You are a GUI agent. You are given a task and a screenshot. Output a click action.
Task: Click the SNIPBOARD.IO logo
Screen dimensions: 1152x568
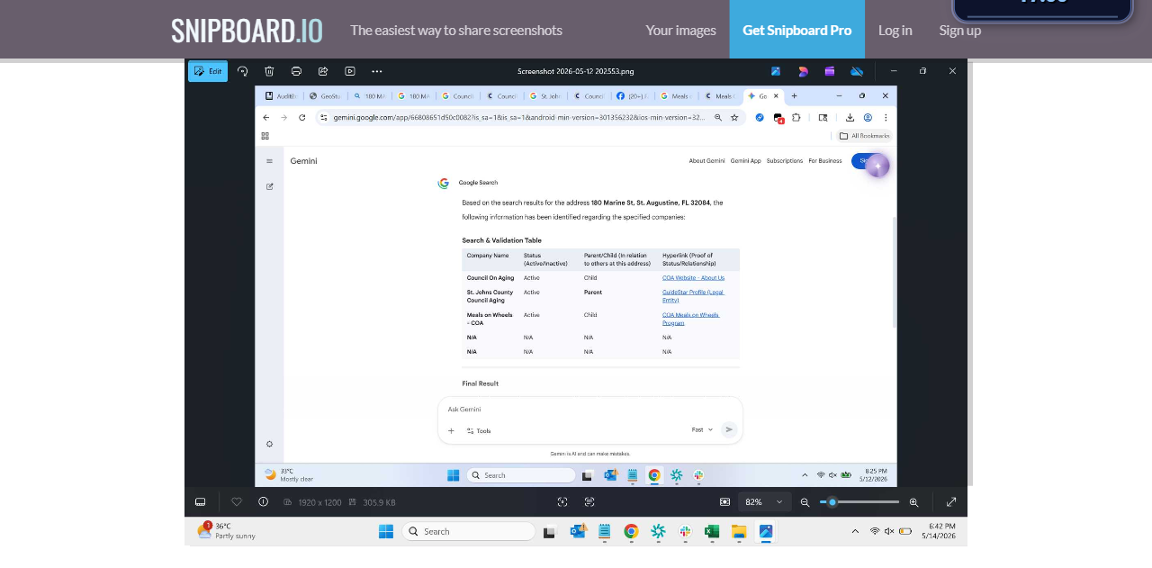(247, 31)
